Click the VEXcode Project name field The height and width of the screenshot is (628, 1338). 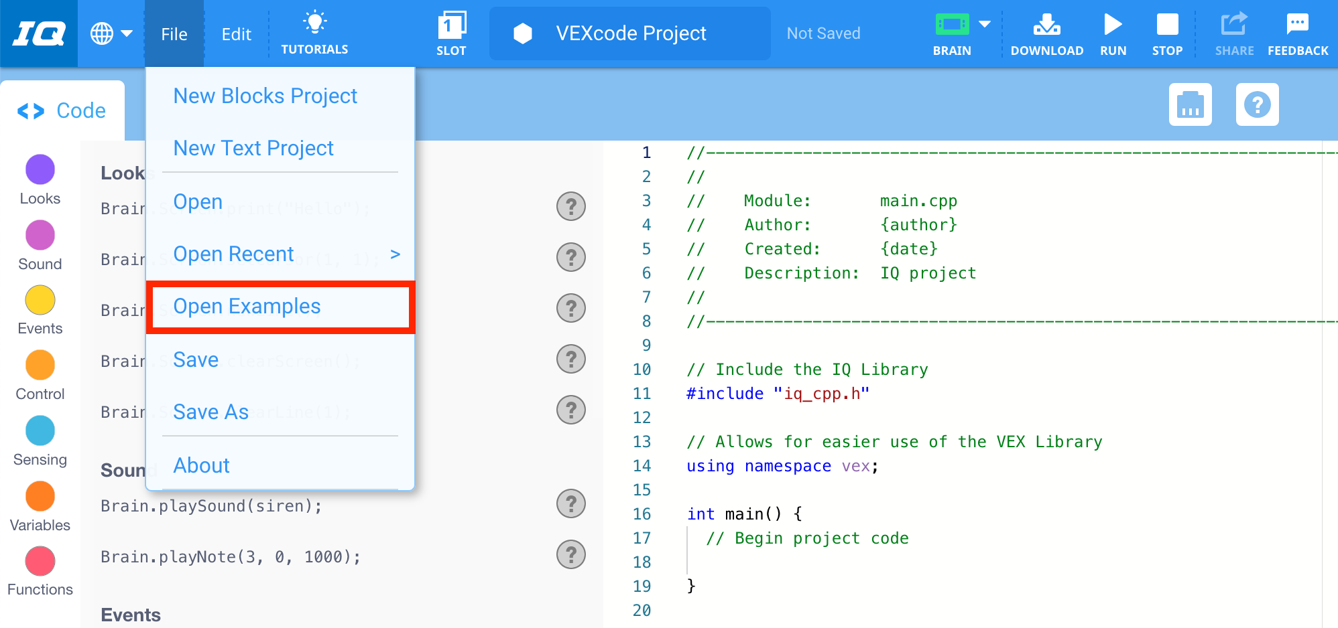click(x=629, y=33)
